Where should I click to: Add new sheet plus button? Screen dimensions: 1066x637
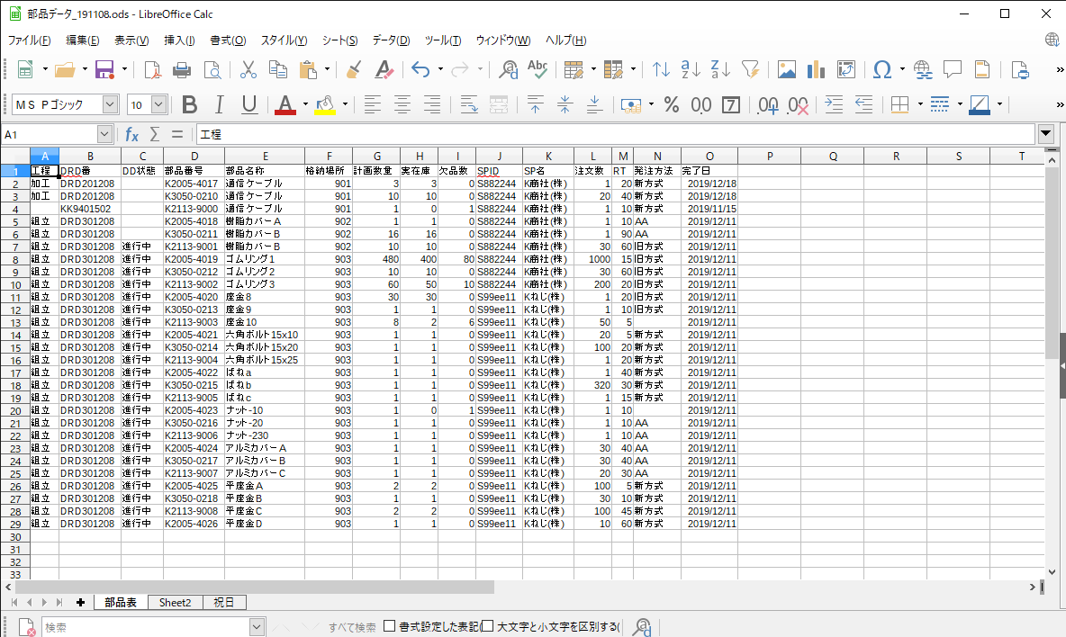80,603
